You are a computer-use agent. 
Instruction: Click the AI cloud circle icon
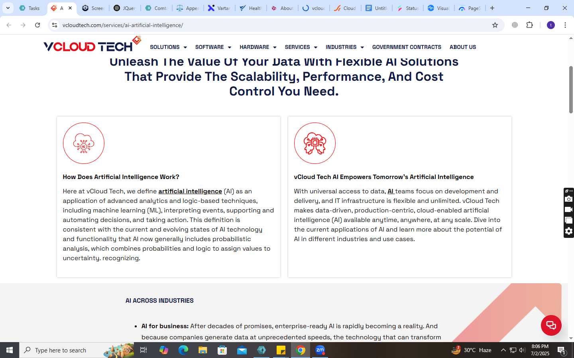coord(84,143)
